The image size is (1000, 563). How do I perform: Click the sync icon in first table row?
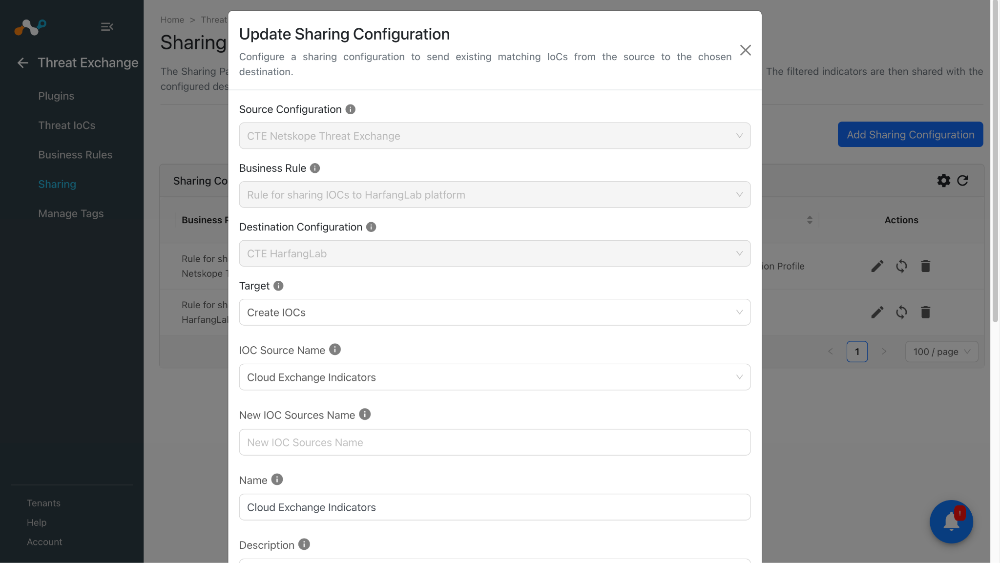pyautogui.click(x=901, y=266)
